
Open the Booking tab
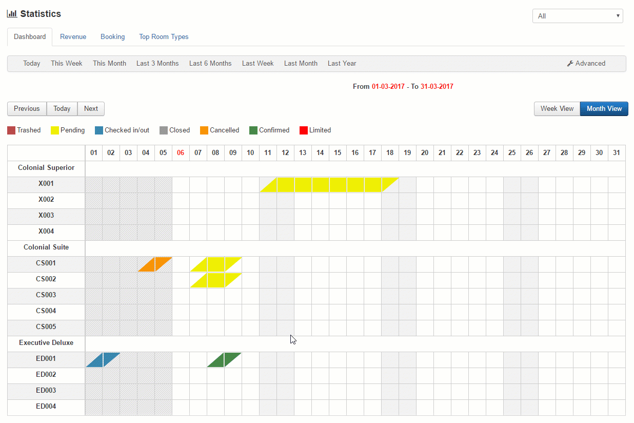(x=112, y=37)
